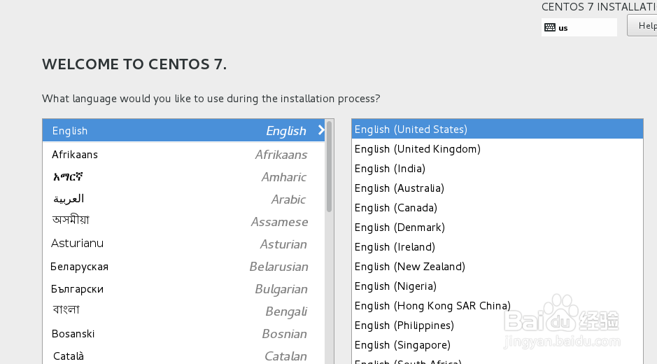Pick English (New Zealand) locale

click(497, 266)
